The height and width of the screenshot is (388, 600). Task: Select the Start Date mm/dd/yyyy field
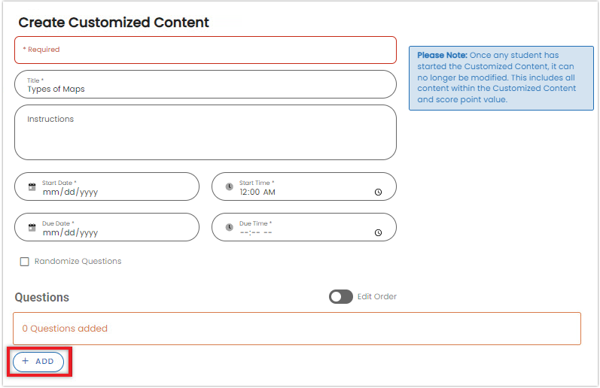70,192
